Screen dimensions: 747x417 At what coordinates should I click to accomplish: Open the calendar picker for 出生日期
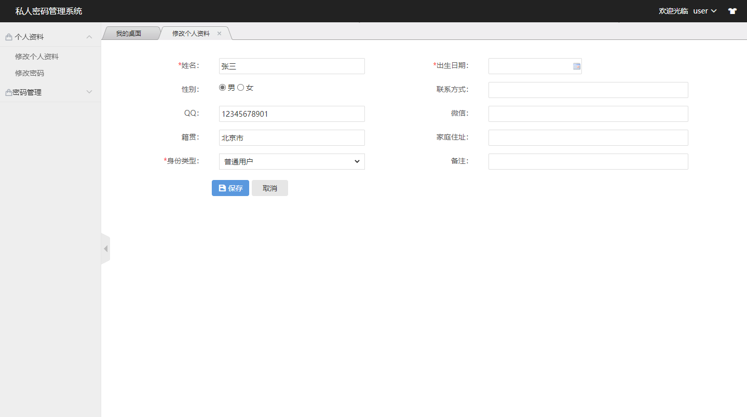(x=576, y=66)
